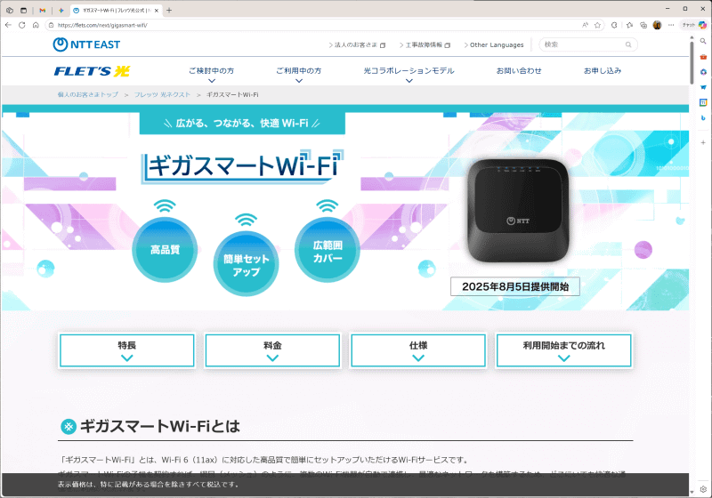Click the 2025年8月5日提供開始 label
The width and height of the screenshot is (712, 498).
click(x=515, y=286)
